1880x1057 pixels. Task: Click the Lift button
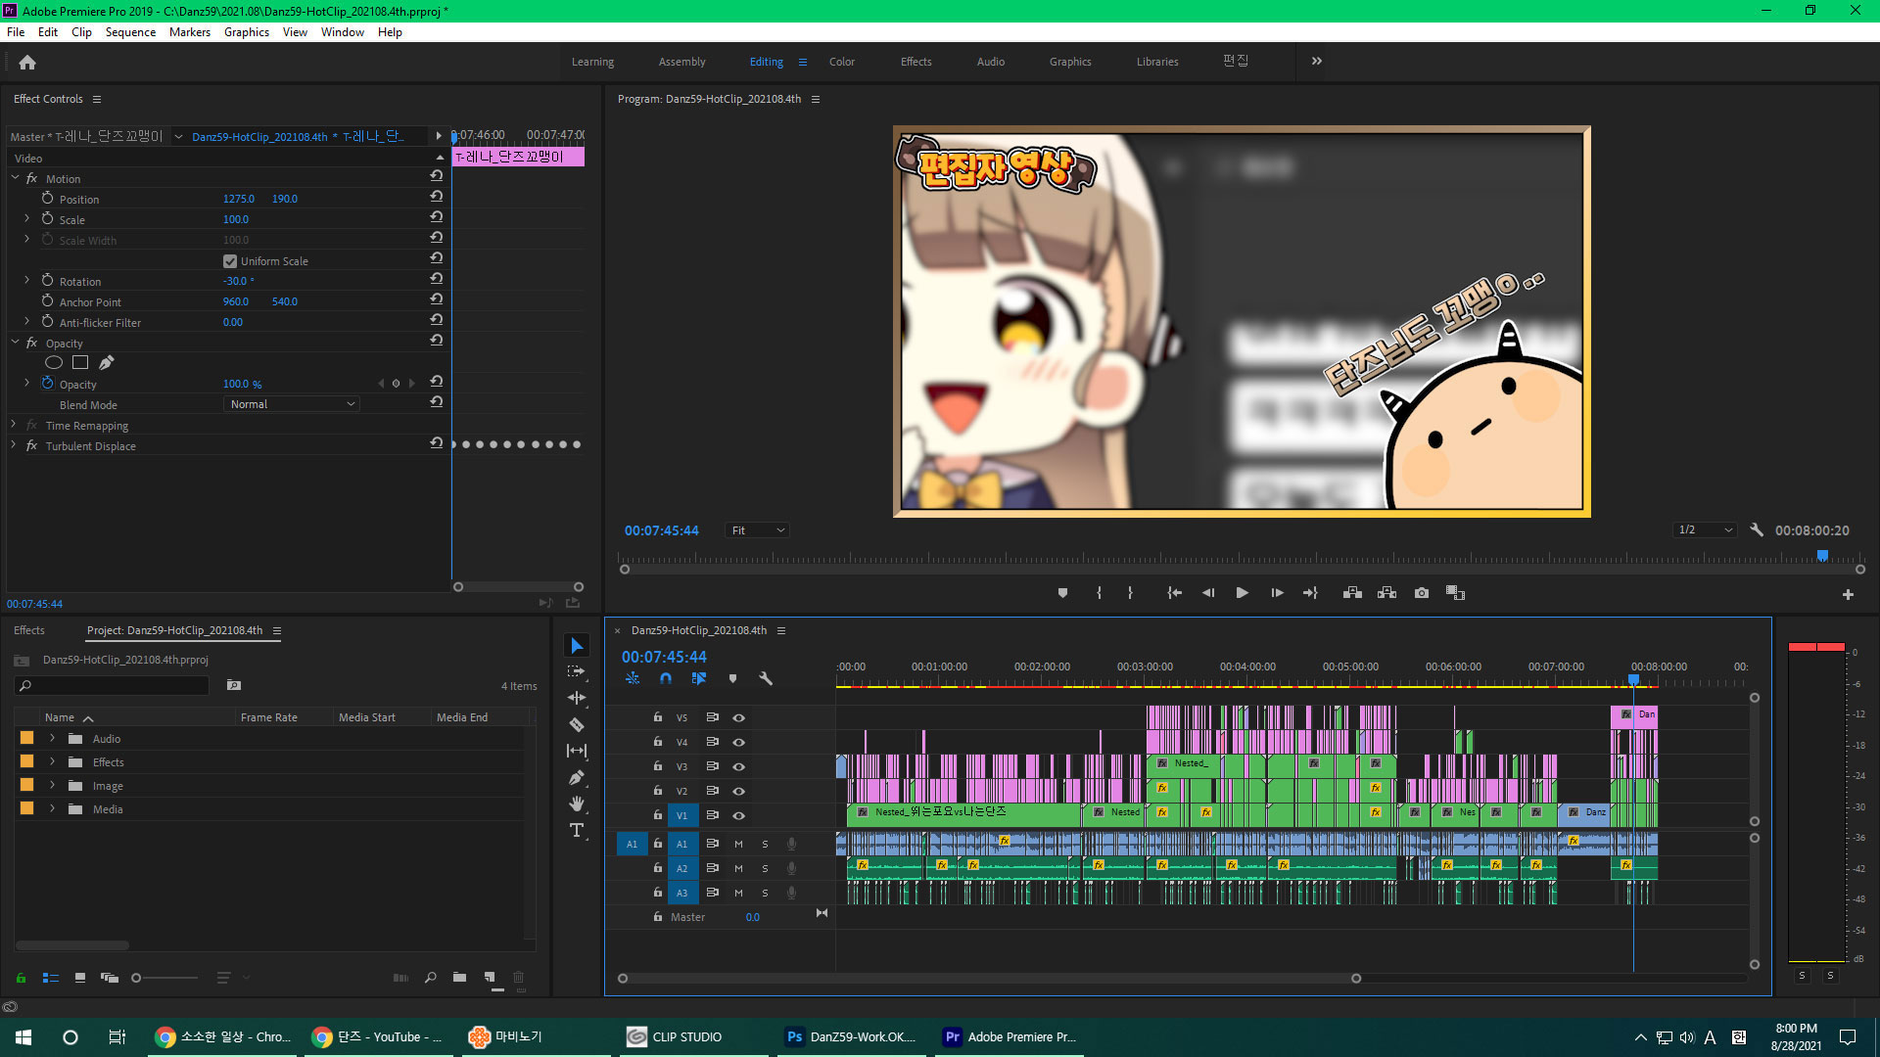(x=1352, y=593)
